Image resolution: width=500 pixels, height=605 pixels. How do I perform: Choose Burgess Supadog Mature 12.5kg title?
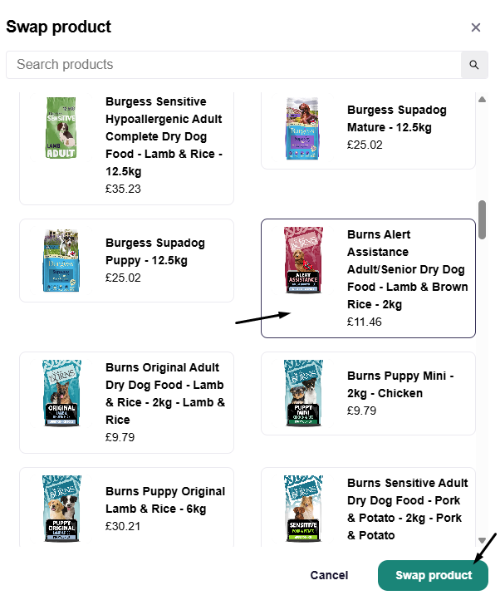click(396, 119)
